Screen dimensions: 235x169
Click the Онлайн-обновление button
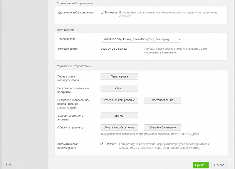163,127
